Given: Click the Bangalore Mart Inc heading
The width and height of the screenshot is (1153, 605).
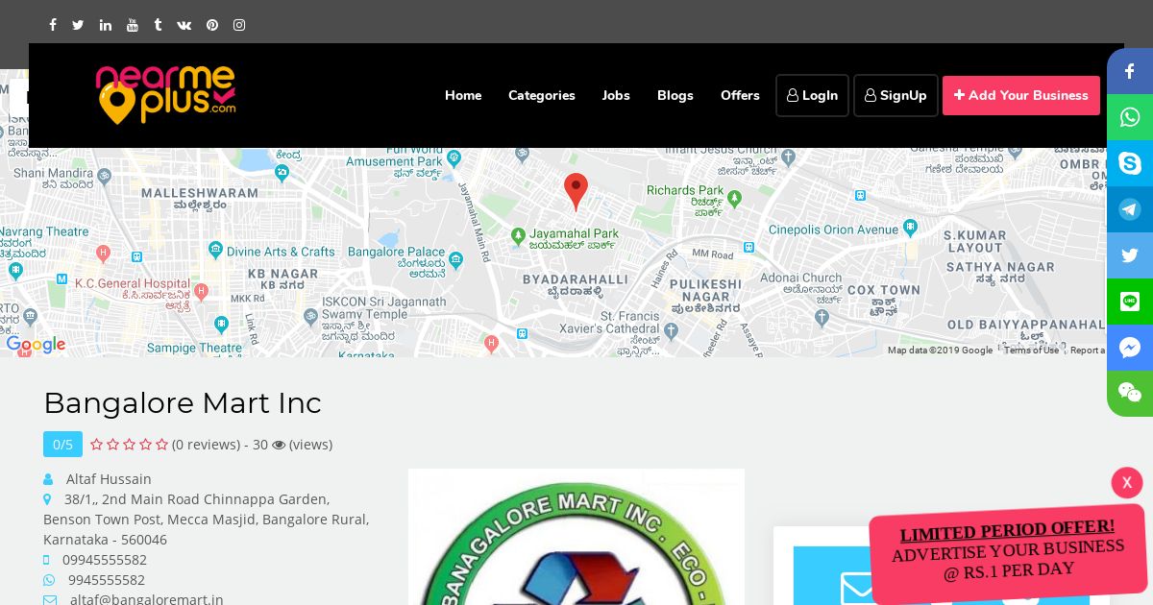Looking at the screenshot, I should (183, 402).
